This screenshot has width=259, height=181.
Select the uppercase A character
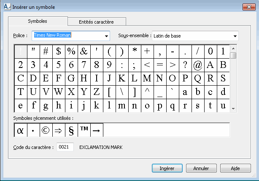pos(210,65)
